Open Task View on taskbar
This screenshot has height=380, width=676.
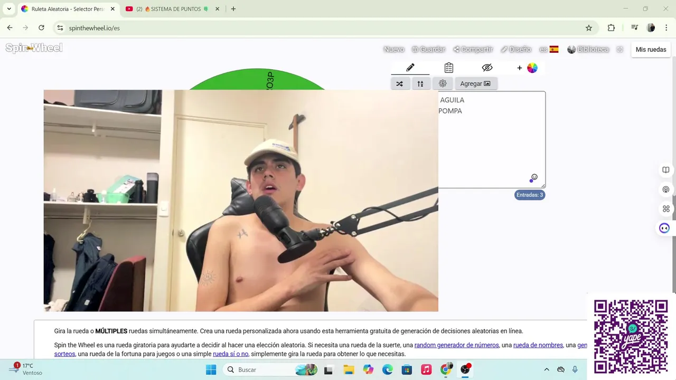328,369
